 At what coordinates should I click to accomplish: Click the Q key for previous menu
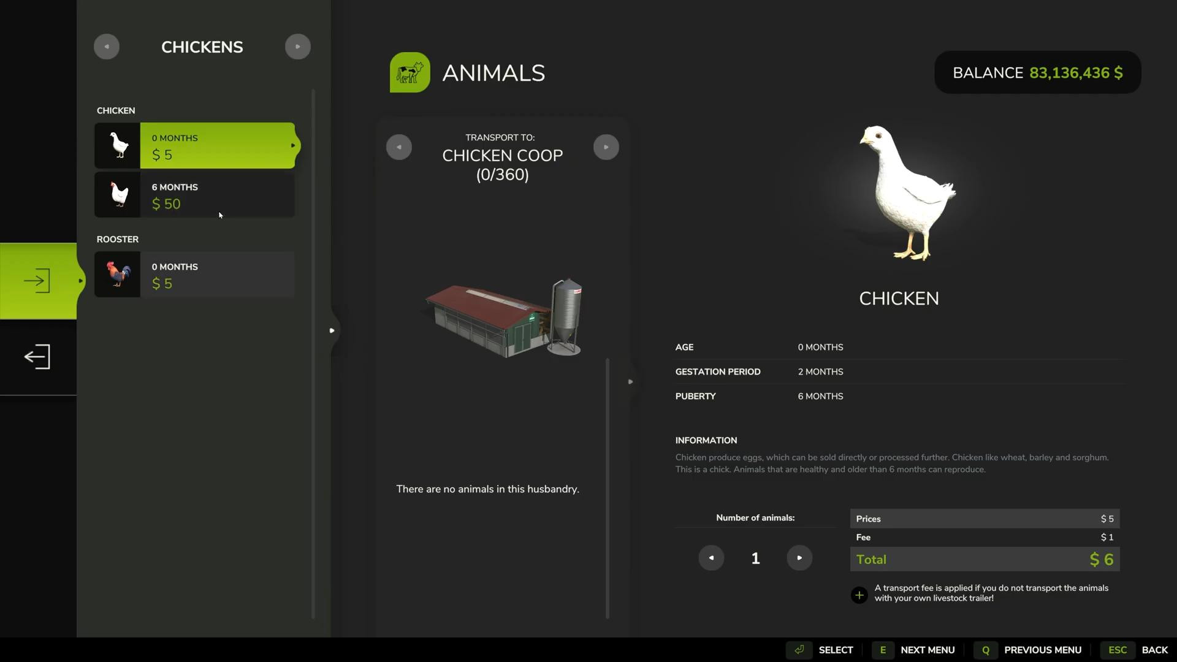click(986, 650)
